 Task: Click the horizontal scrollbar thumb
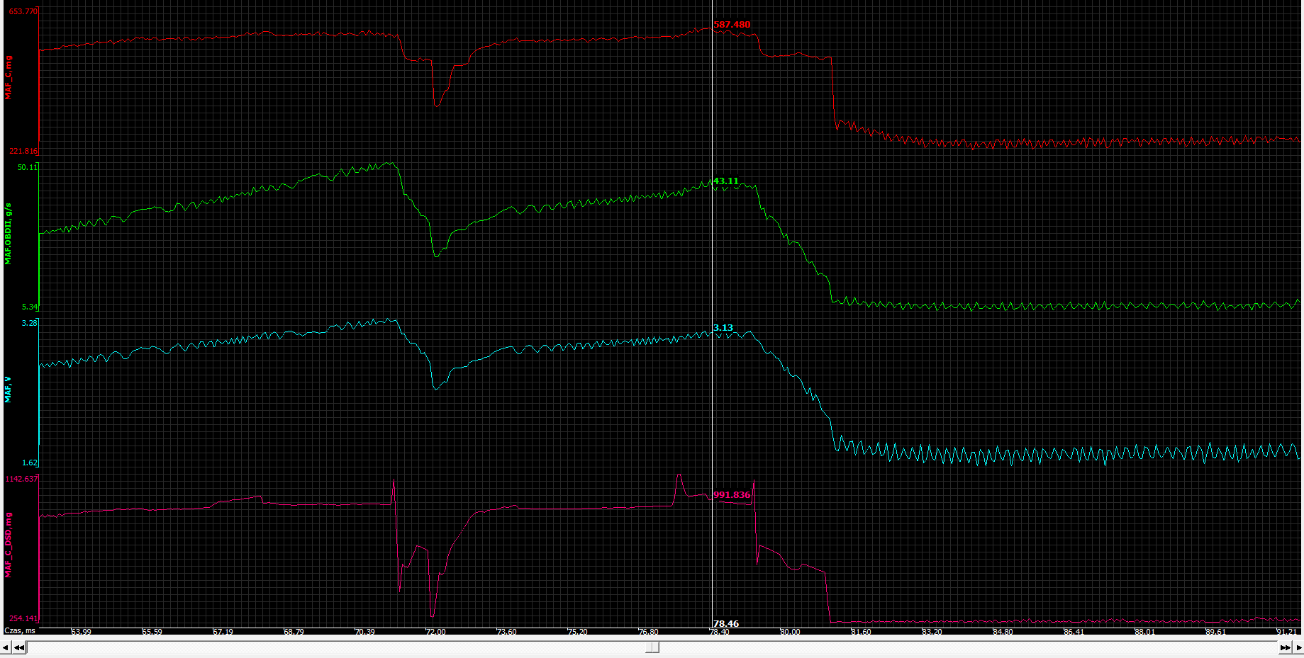click(x=652, y=647)
